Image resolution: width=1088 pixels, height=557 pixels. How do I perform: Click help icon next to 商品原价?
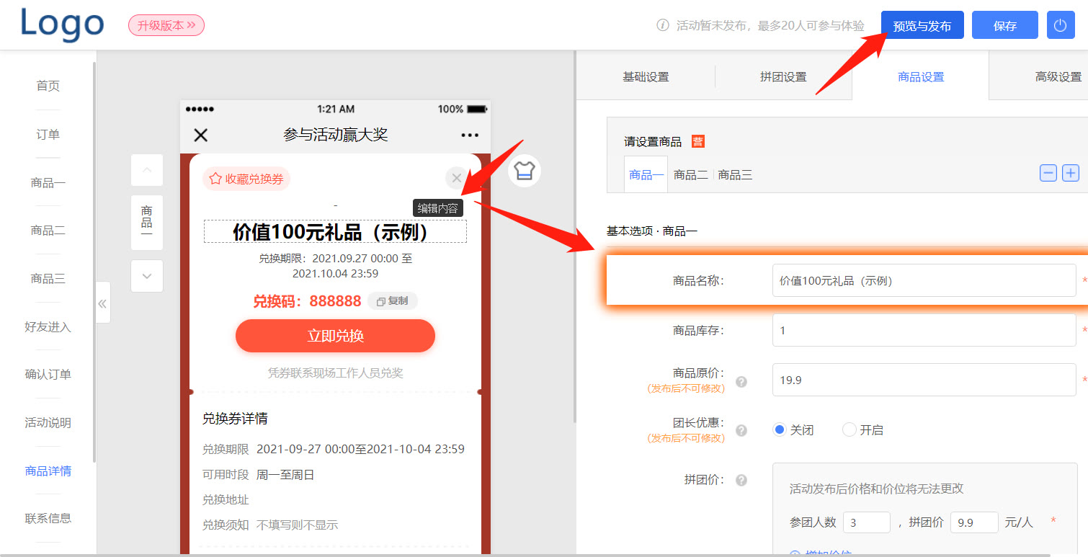tap(741, 381)
